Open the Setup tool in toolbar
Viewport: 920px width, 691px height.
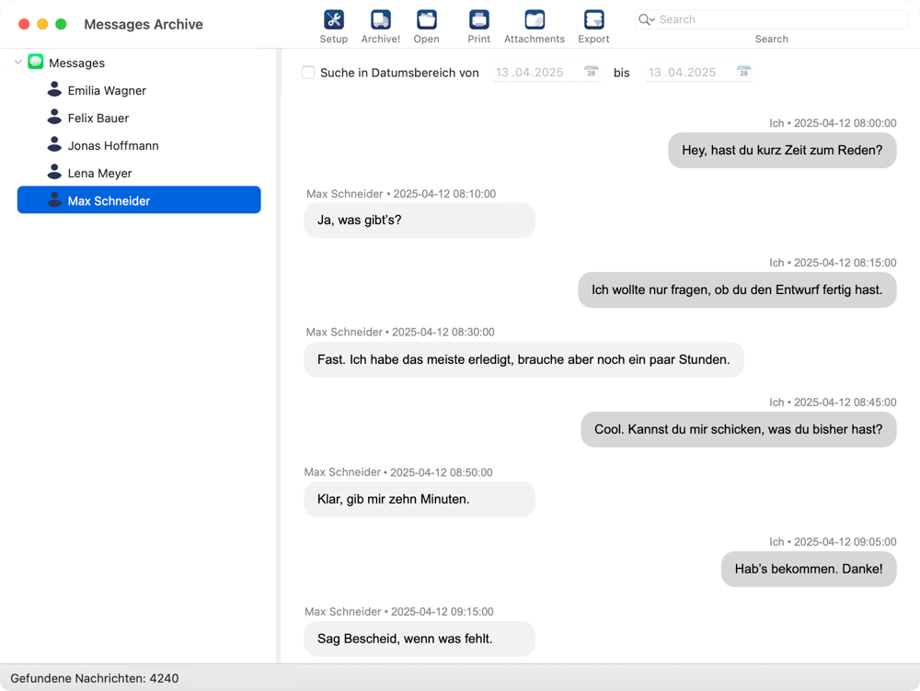point(334,20)
